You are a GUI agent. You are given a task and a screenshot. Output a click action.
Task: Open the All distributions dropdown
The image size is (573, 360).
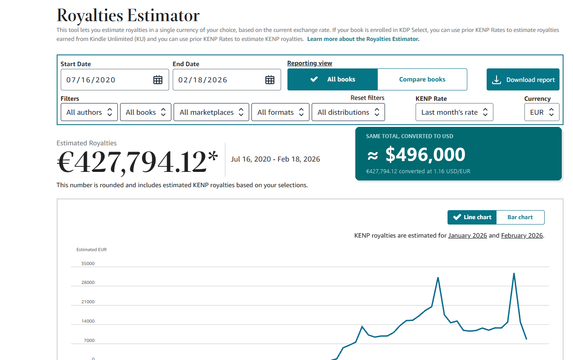coord(348,112)
